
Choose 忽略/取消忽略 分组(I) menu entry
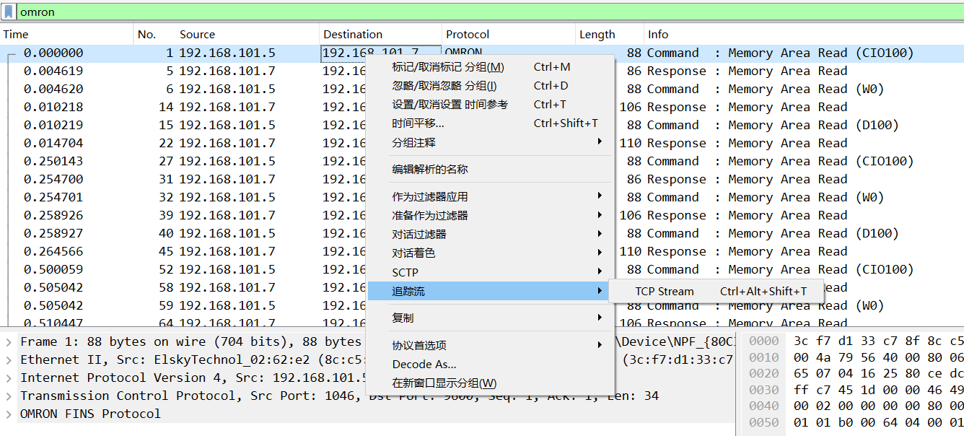pos(491,86)
